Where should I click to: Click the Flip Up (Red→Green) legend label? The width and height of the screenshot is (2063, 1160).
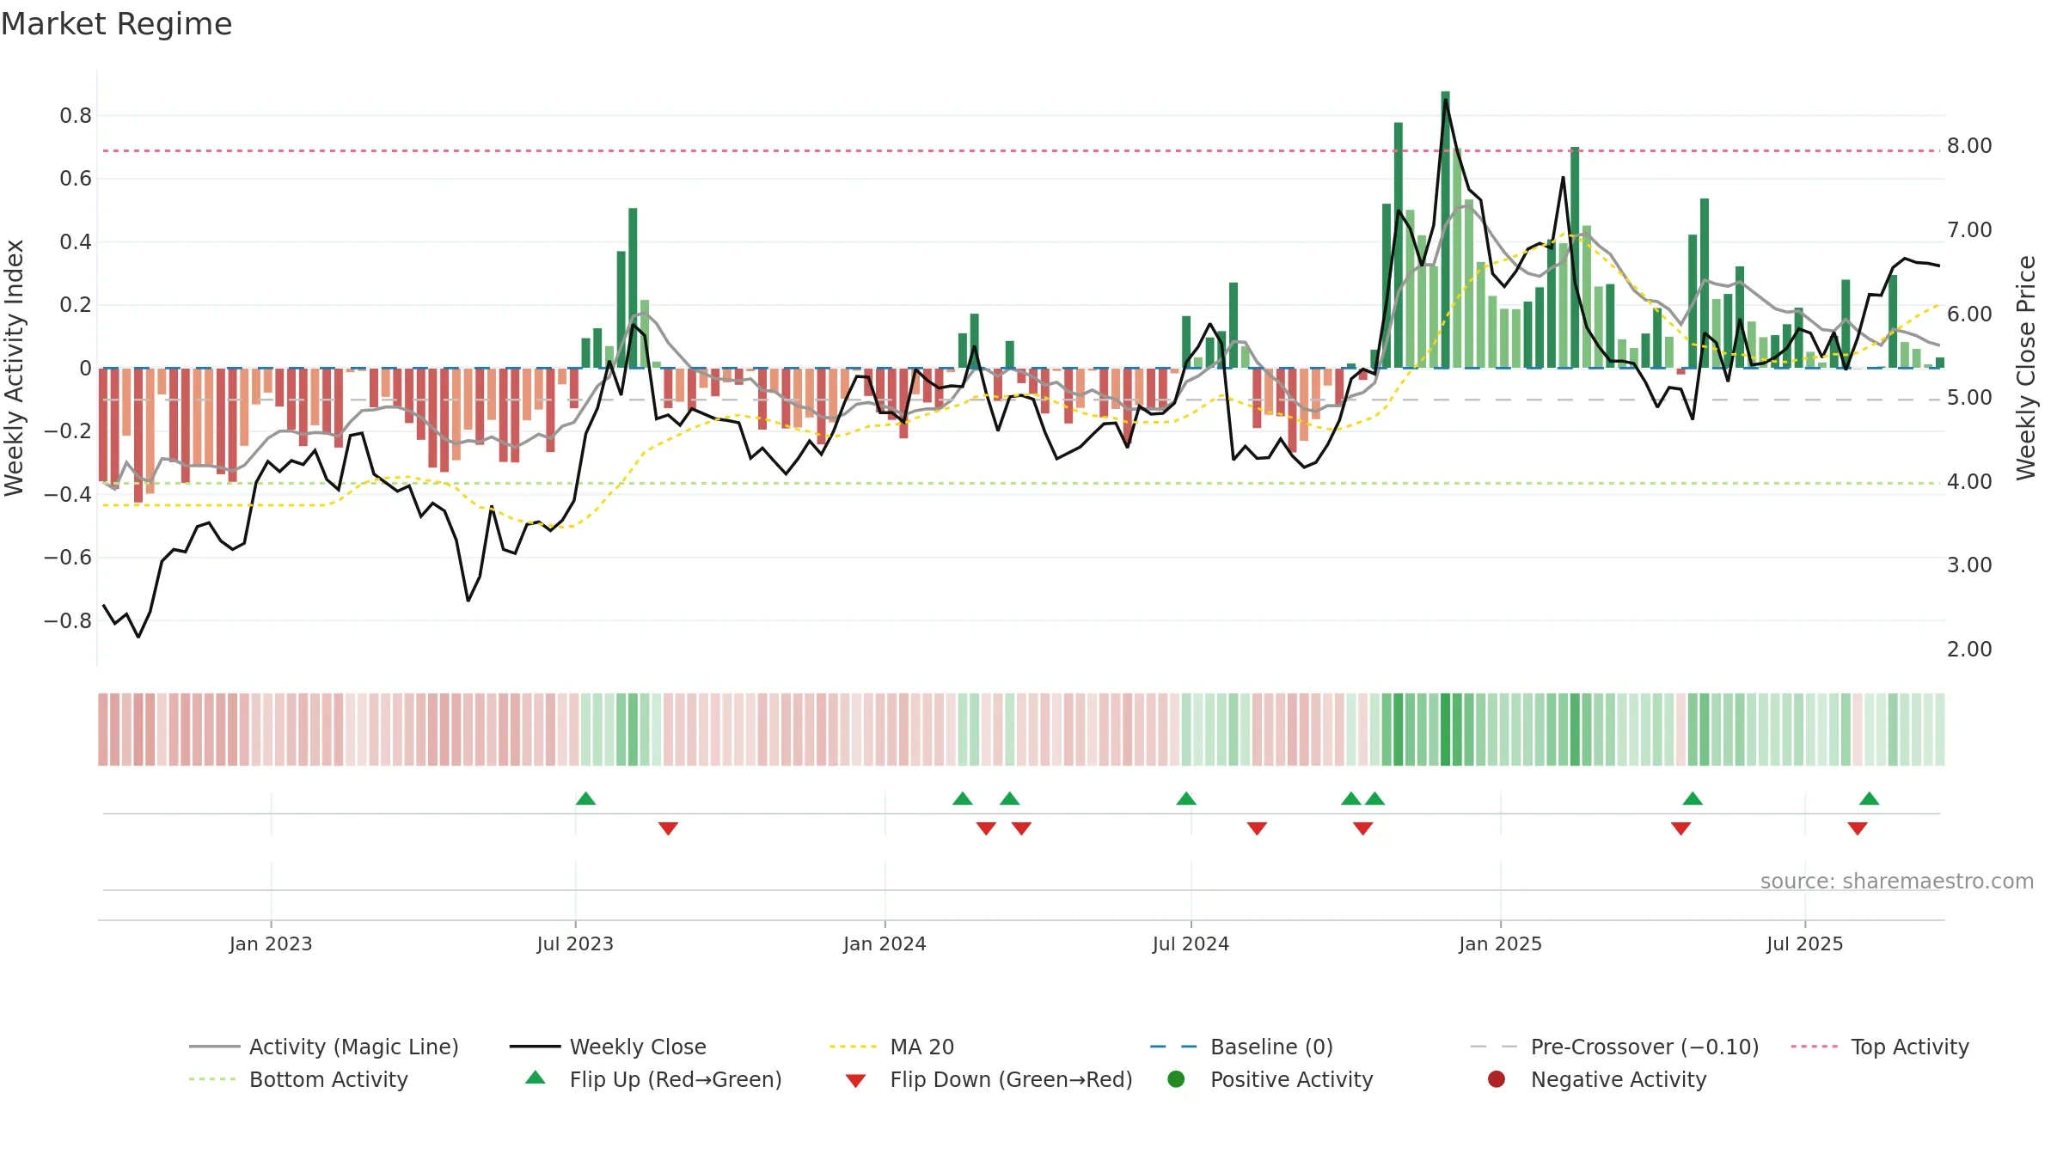[x=676, y=1079]
